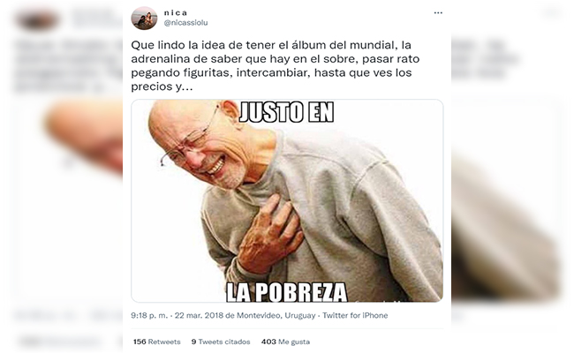Open Montevideo, Uruguay location link
This screenshot has width=574, height=353.
coord(276,315)
